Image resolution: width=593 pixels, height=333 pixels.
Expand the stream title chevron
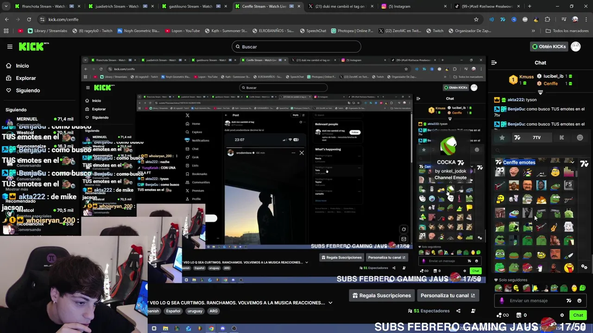(330, 303)
